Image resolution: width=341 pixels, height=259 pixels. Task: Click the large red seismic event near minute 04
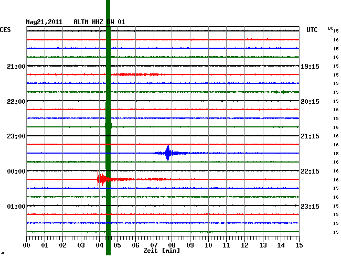click(x=102, y=179)
